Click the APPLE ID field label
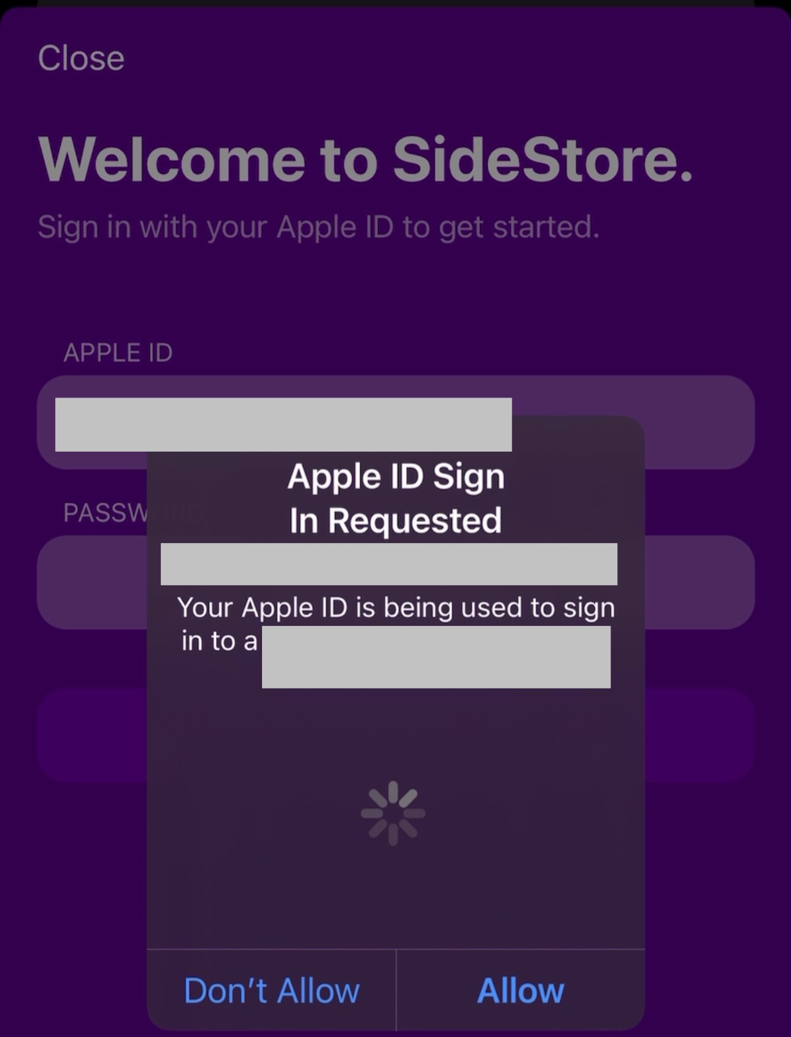 pos(118,353)
